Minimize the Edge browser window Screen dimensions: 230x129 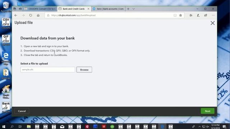click(197, 9)
